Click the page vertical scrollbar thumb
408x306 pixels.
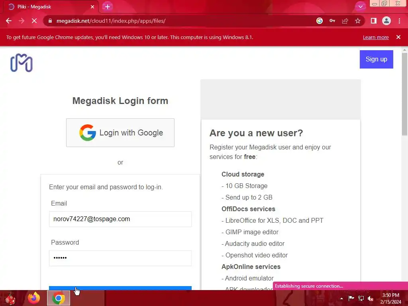[x=404, y=94]
